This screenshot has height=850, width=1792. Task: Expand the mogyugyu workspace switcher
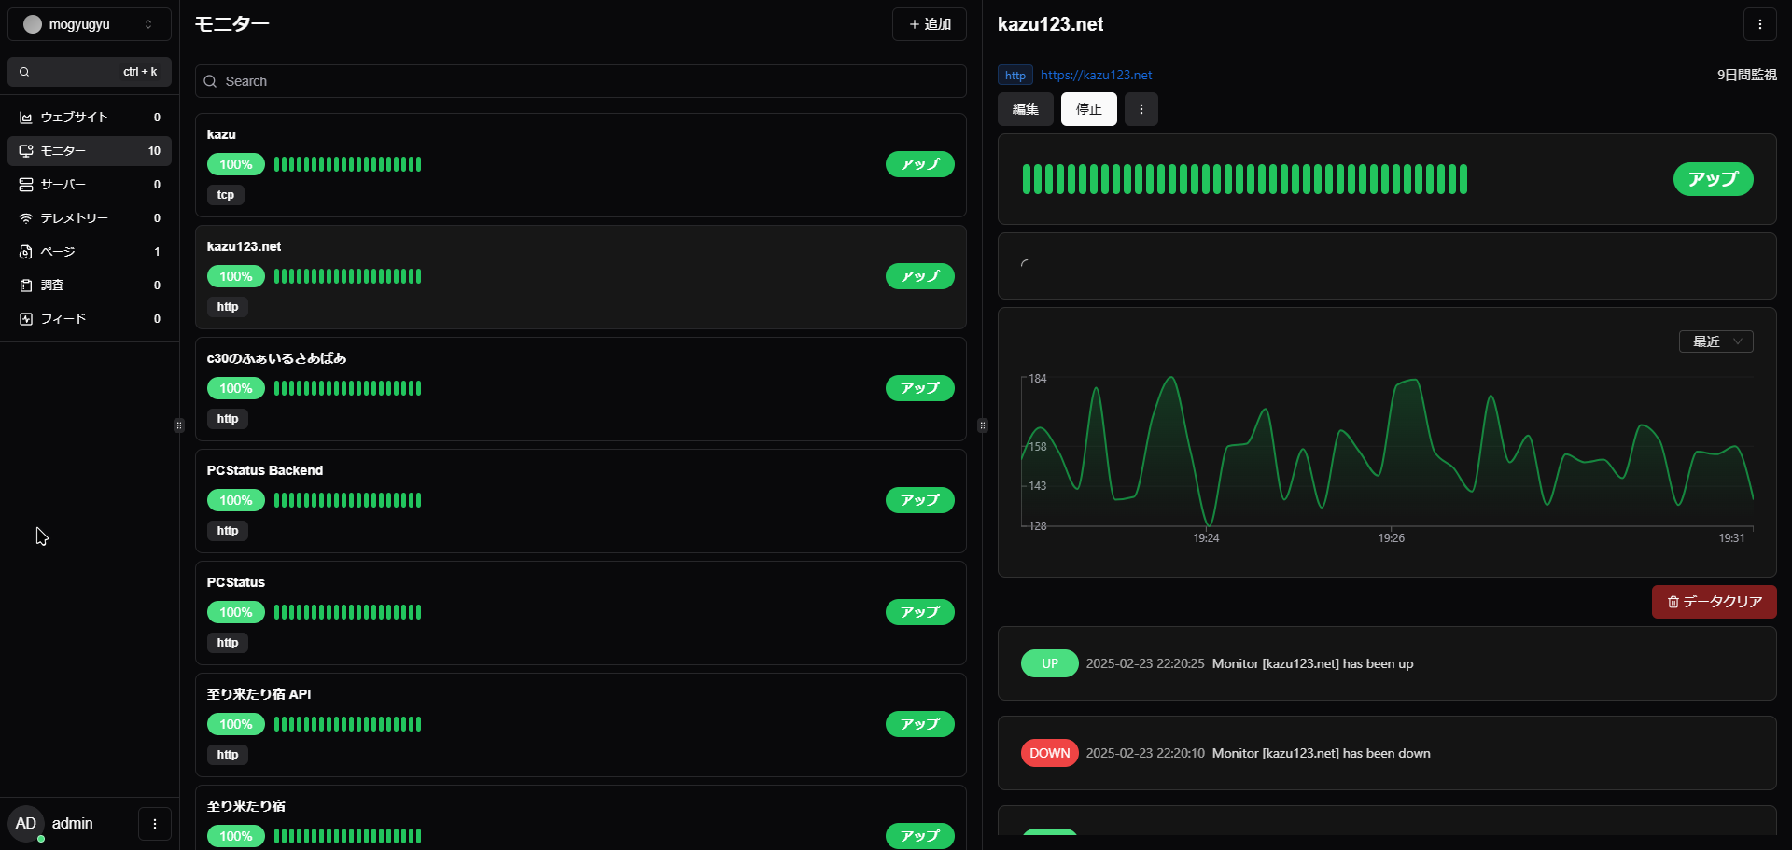[90, 24]
